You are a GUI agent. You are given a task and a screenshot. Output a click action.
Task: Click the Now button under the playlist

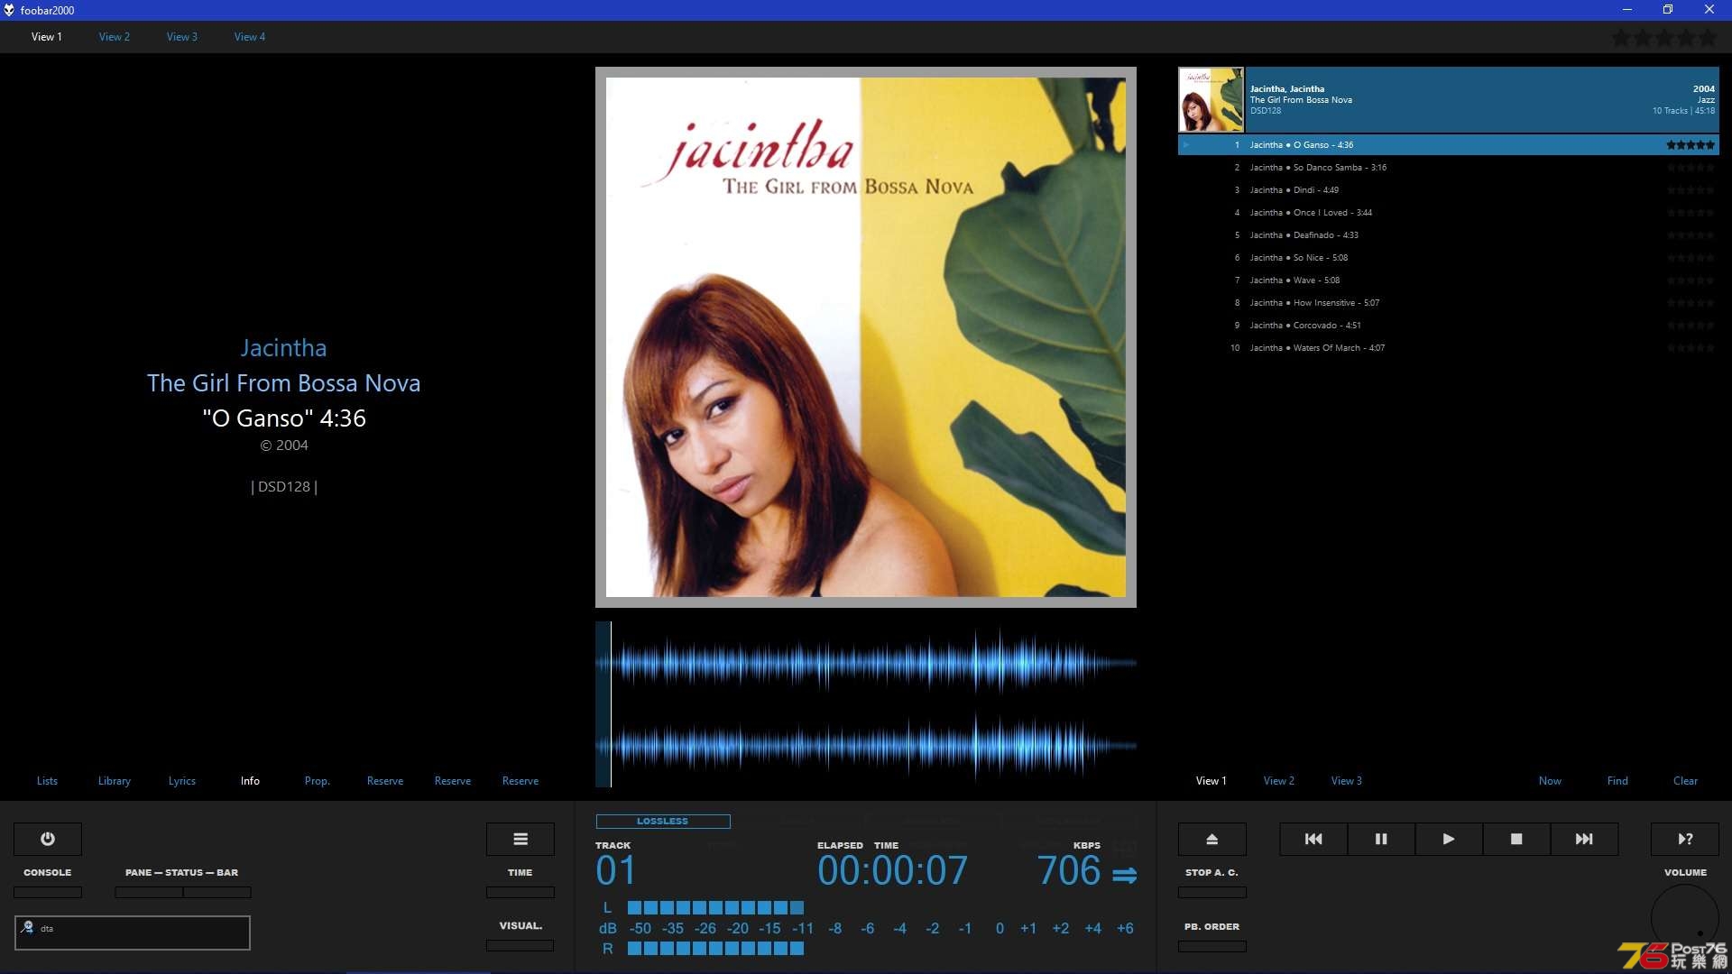point(1550,781)
